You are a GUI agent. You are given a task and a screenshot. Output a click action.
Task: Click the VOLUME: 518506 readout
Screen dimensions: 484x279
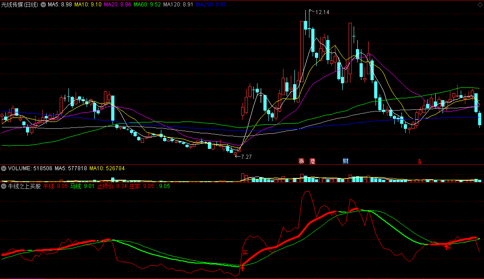click(30, 168)
